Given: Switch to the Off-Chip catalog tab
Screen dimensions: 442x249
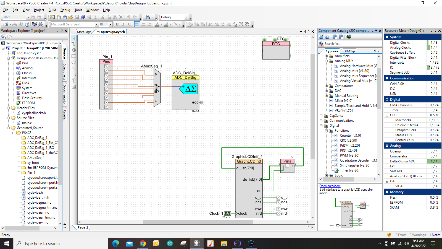Looking at the screenshot, I should point(349,51).
